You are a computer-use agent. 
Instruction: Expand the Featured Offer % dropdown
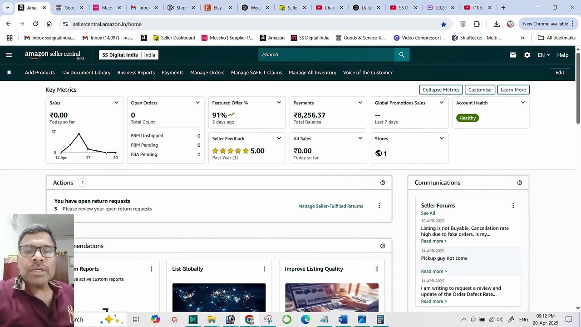279,103
